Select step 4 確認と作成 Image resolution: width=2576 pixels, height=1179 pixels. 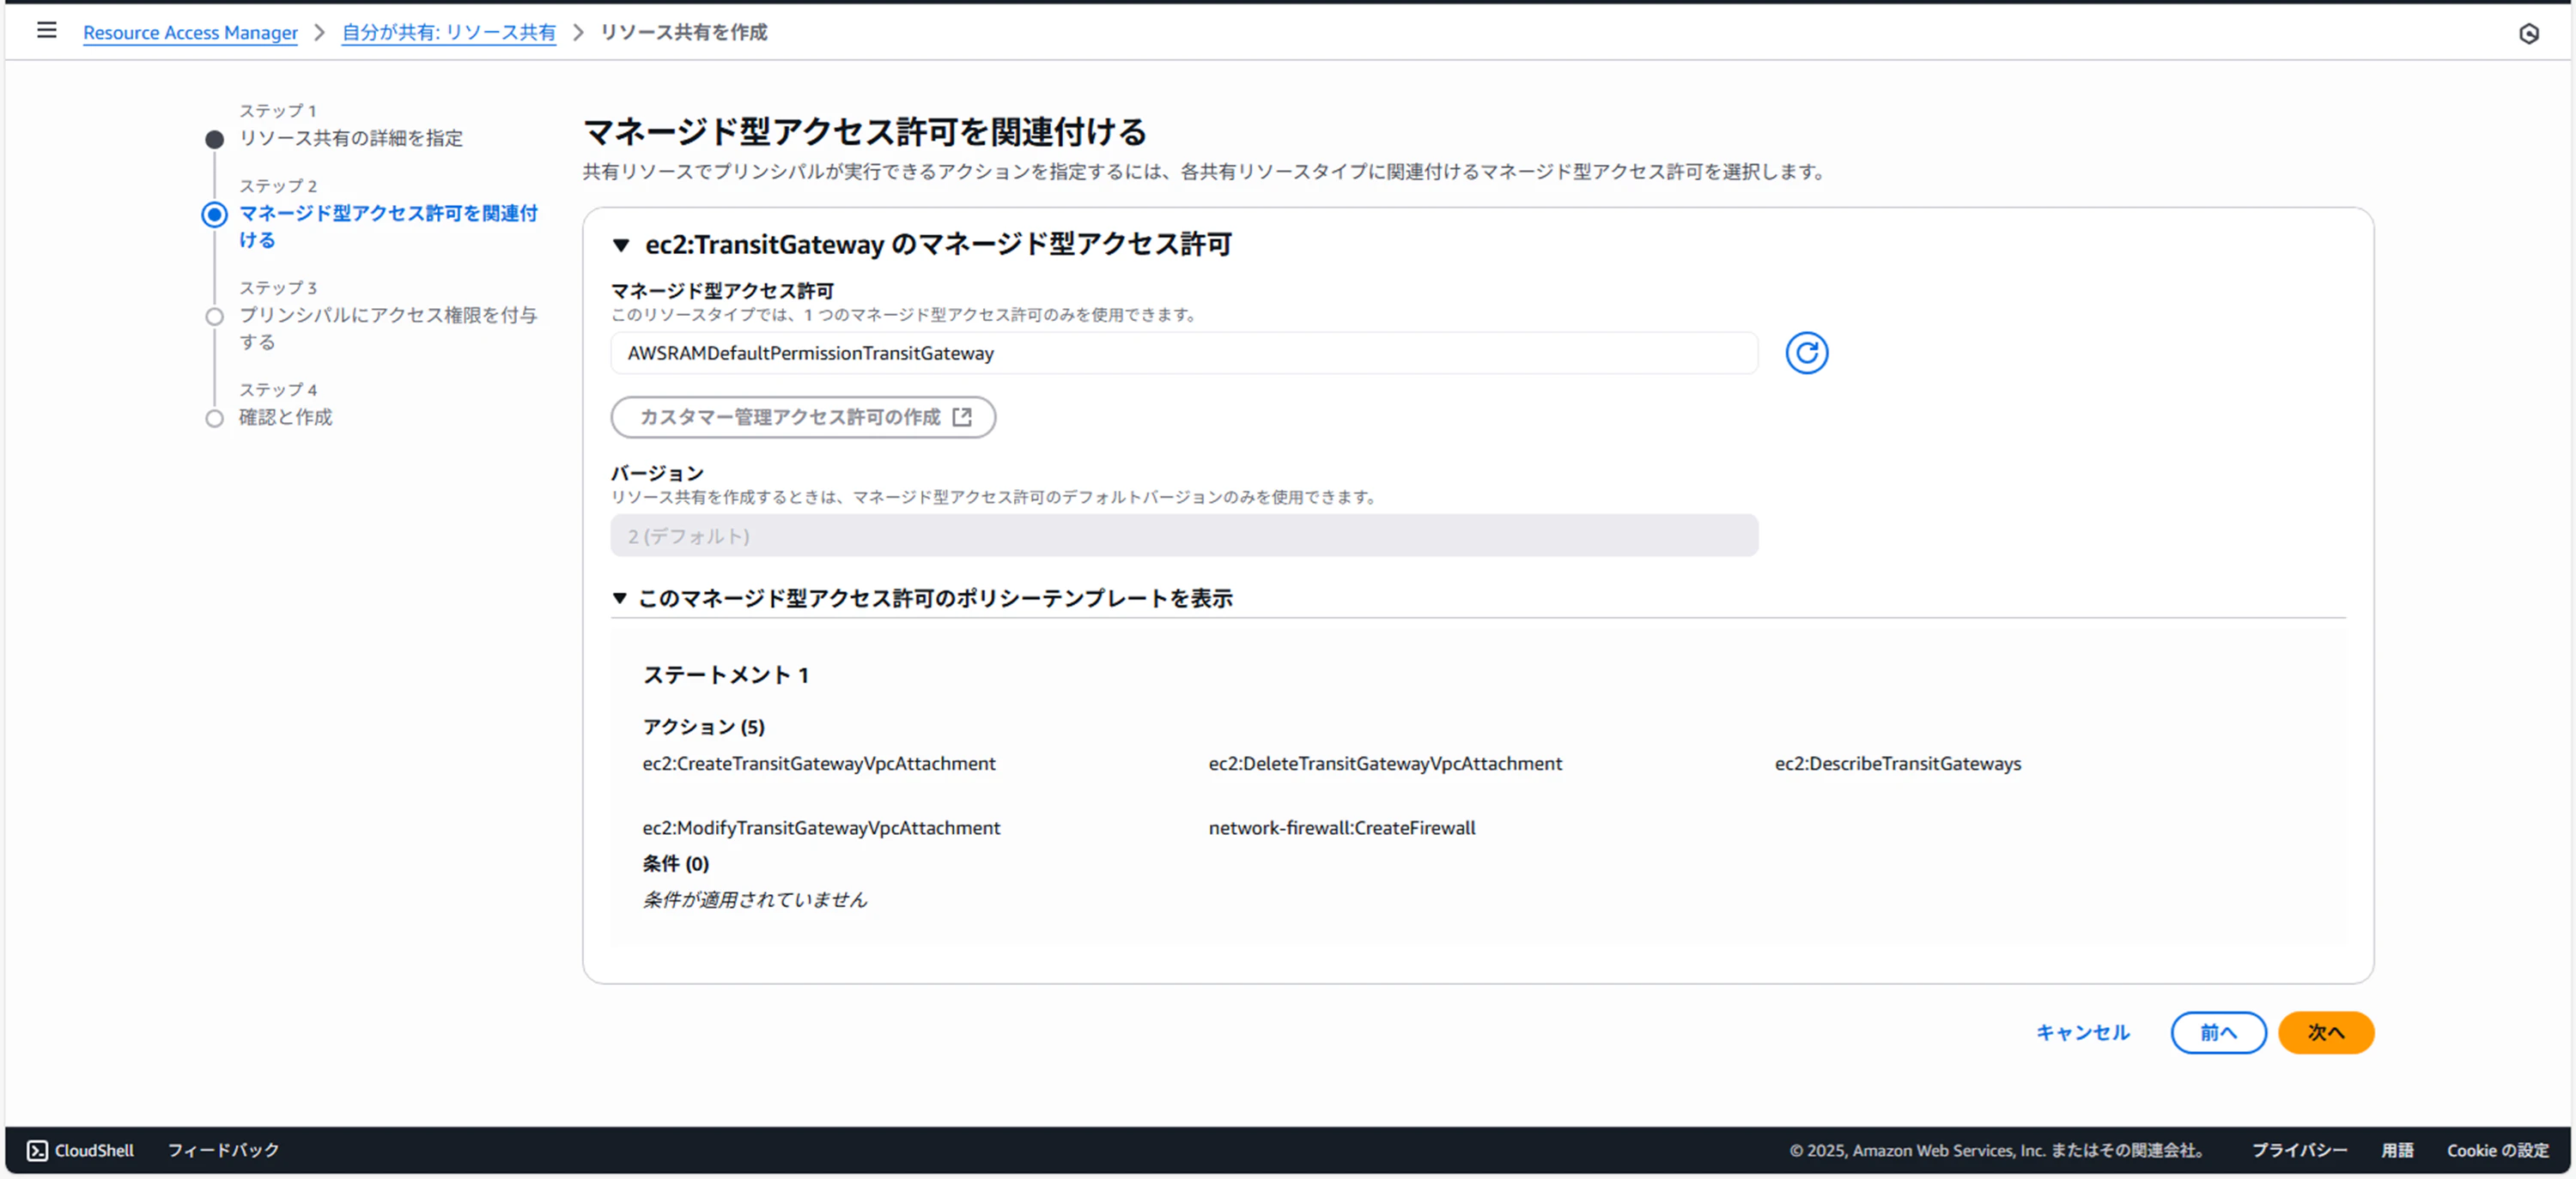[x=285, y=417]
